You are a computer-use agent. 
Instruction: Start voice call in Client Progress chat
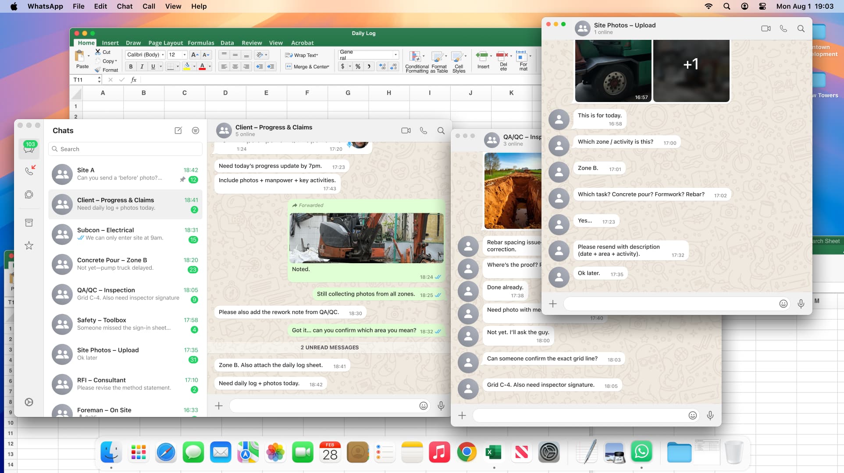(x=423, y=131)
